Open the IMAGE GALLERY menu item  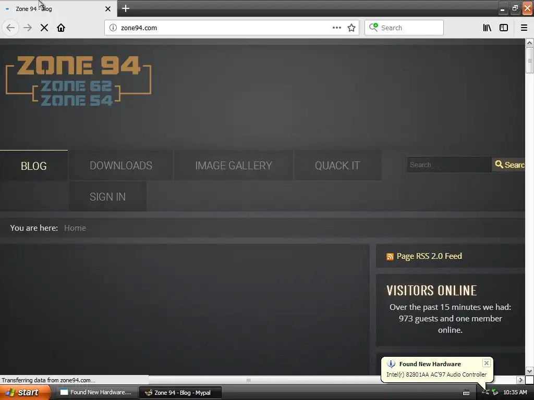pyautogui.click(x=234, y=165)
